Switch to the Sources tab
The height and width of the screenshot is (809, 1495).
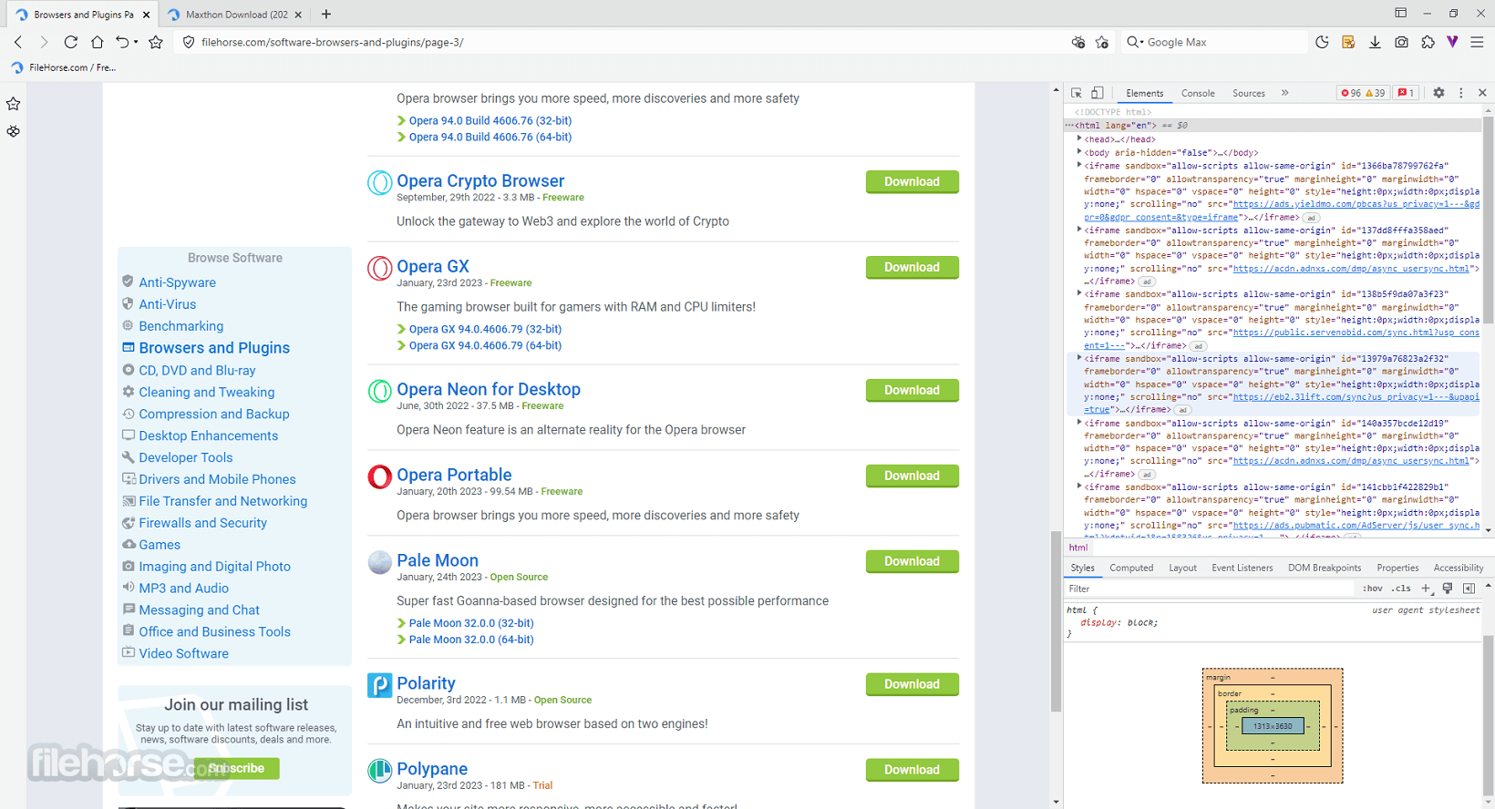click(1248, 93)
